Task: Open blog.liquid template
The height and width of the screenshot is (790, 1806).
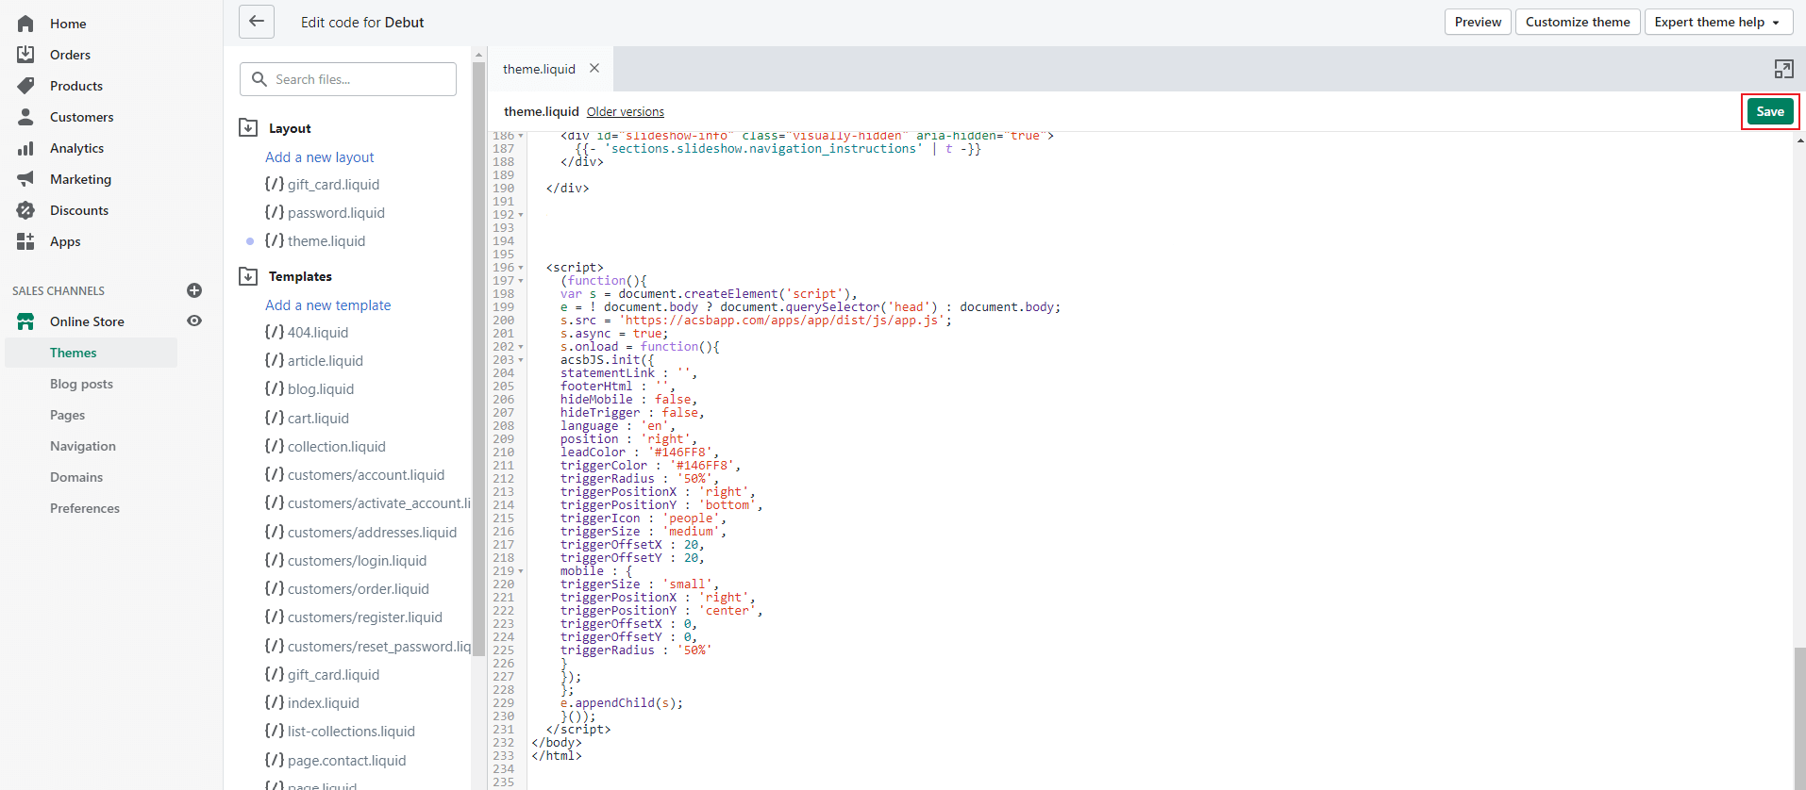Action: click(309, 389)
